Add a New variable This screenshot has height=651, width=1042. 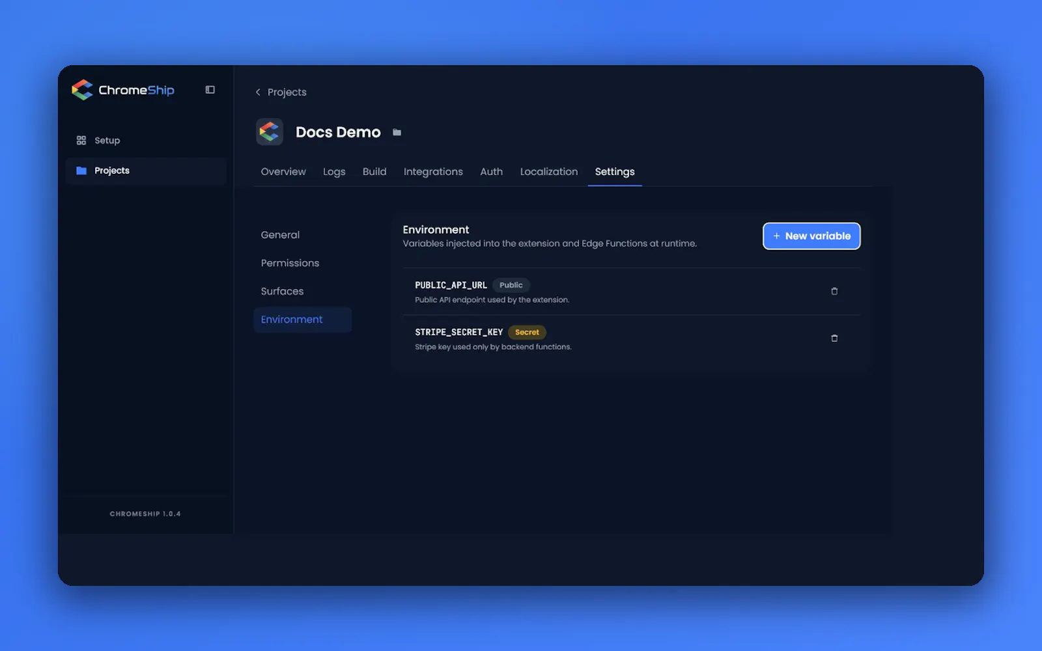[811, 236]
